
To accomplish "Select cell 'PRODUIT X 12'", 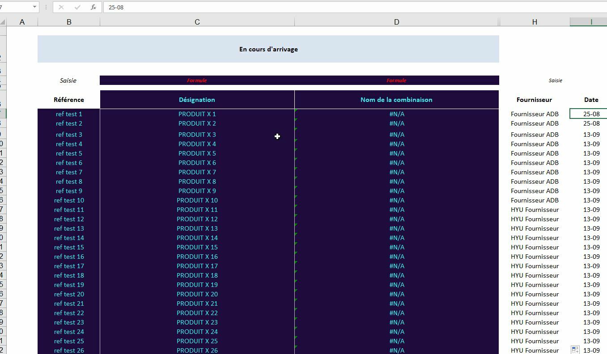I will point(197,219).
